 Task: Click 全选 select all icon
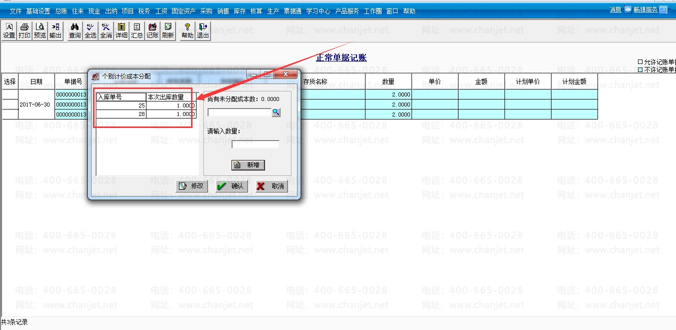(90, 31)
